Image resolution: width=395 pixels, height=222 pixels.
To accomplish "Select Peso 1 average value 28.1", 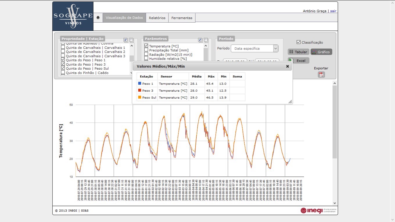I will click(x=194, y=84).
